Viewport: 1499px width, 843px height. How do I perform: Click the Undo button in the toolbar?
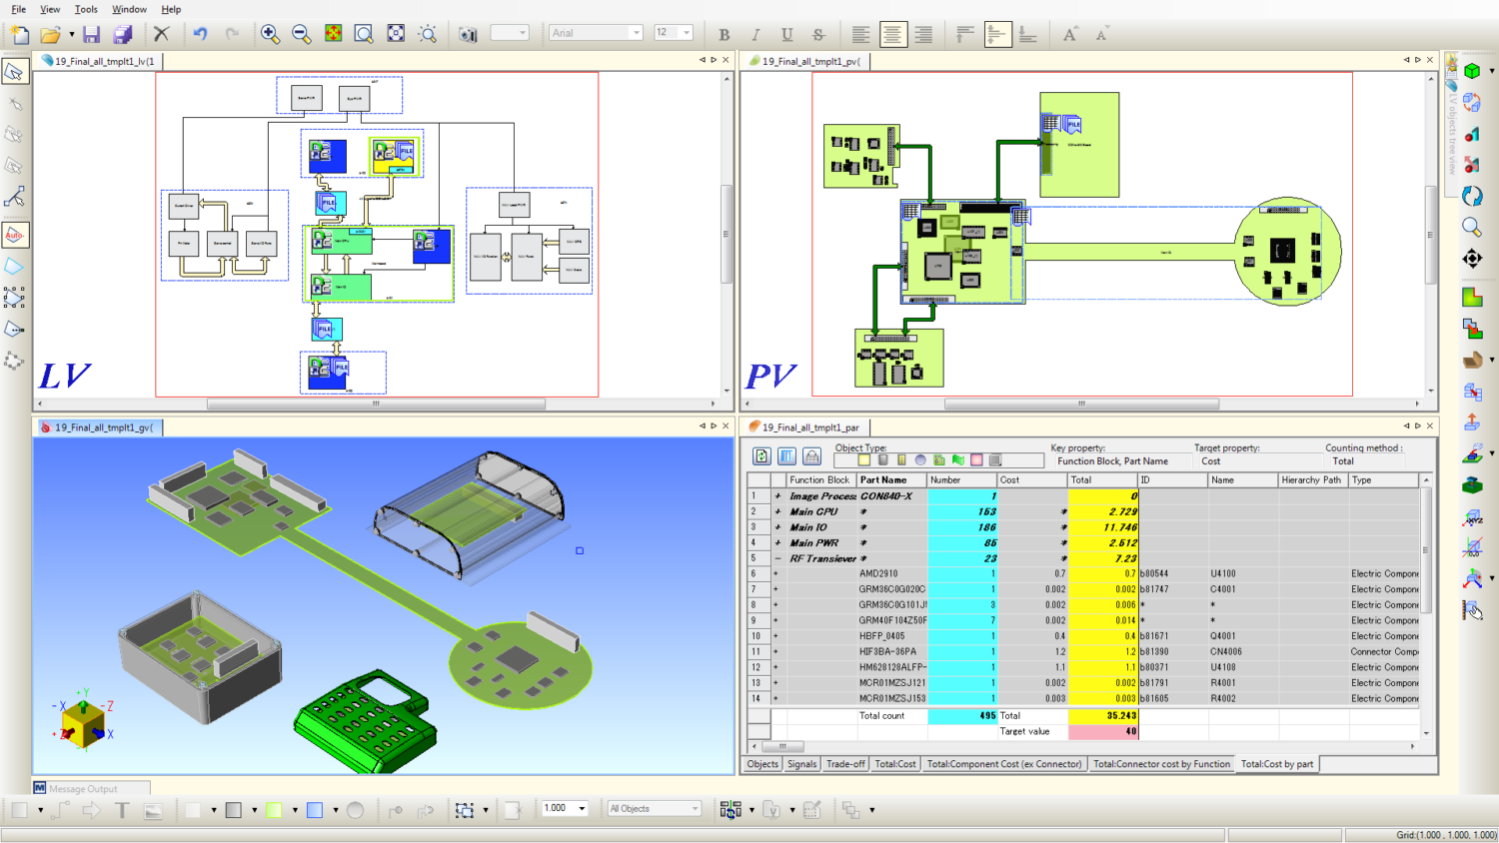coord(199,33)
